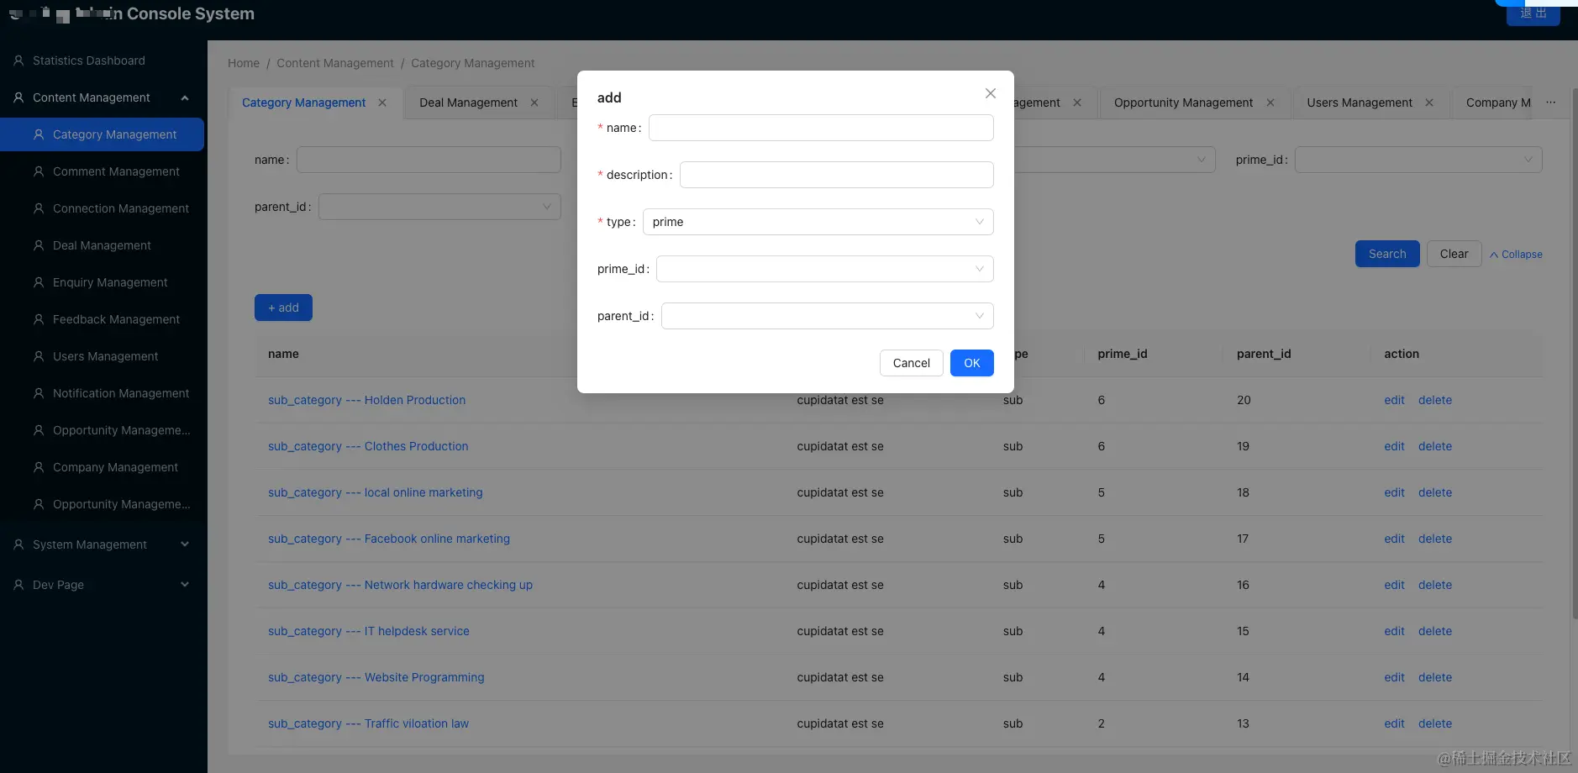Screen dimensions: 1578x773
Task: Close the add dialog with X icon
Action: tap(991, 93)
